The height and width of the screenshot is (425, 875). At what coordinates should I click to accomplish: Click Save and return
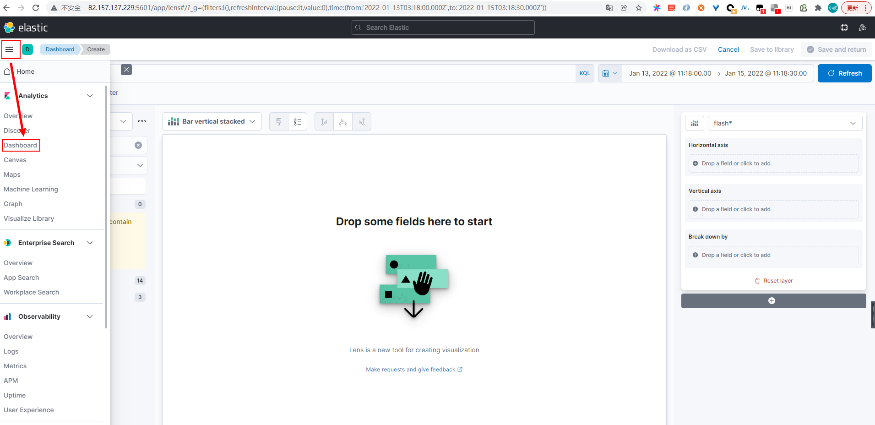tap(837, 49)
